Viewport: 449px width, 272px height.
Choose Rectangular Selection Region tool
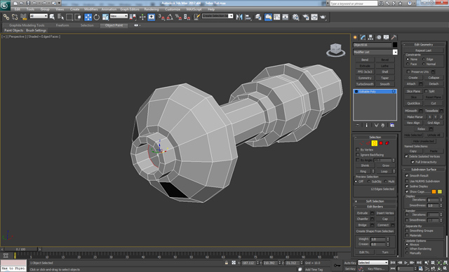pyautogui.click(x=69, y=17)
